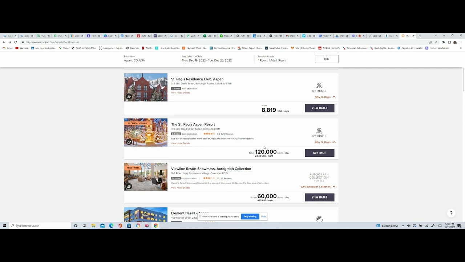Viewport: 465px width, 262px height.
Task: Click the Autograph Collection Hotels logo
Action: pos(319,178)
